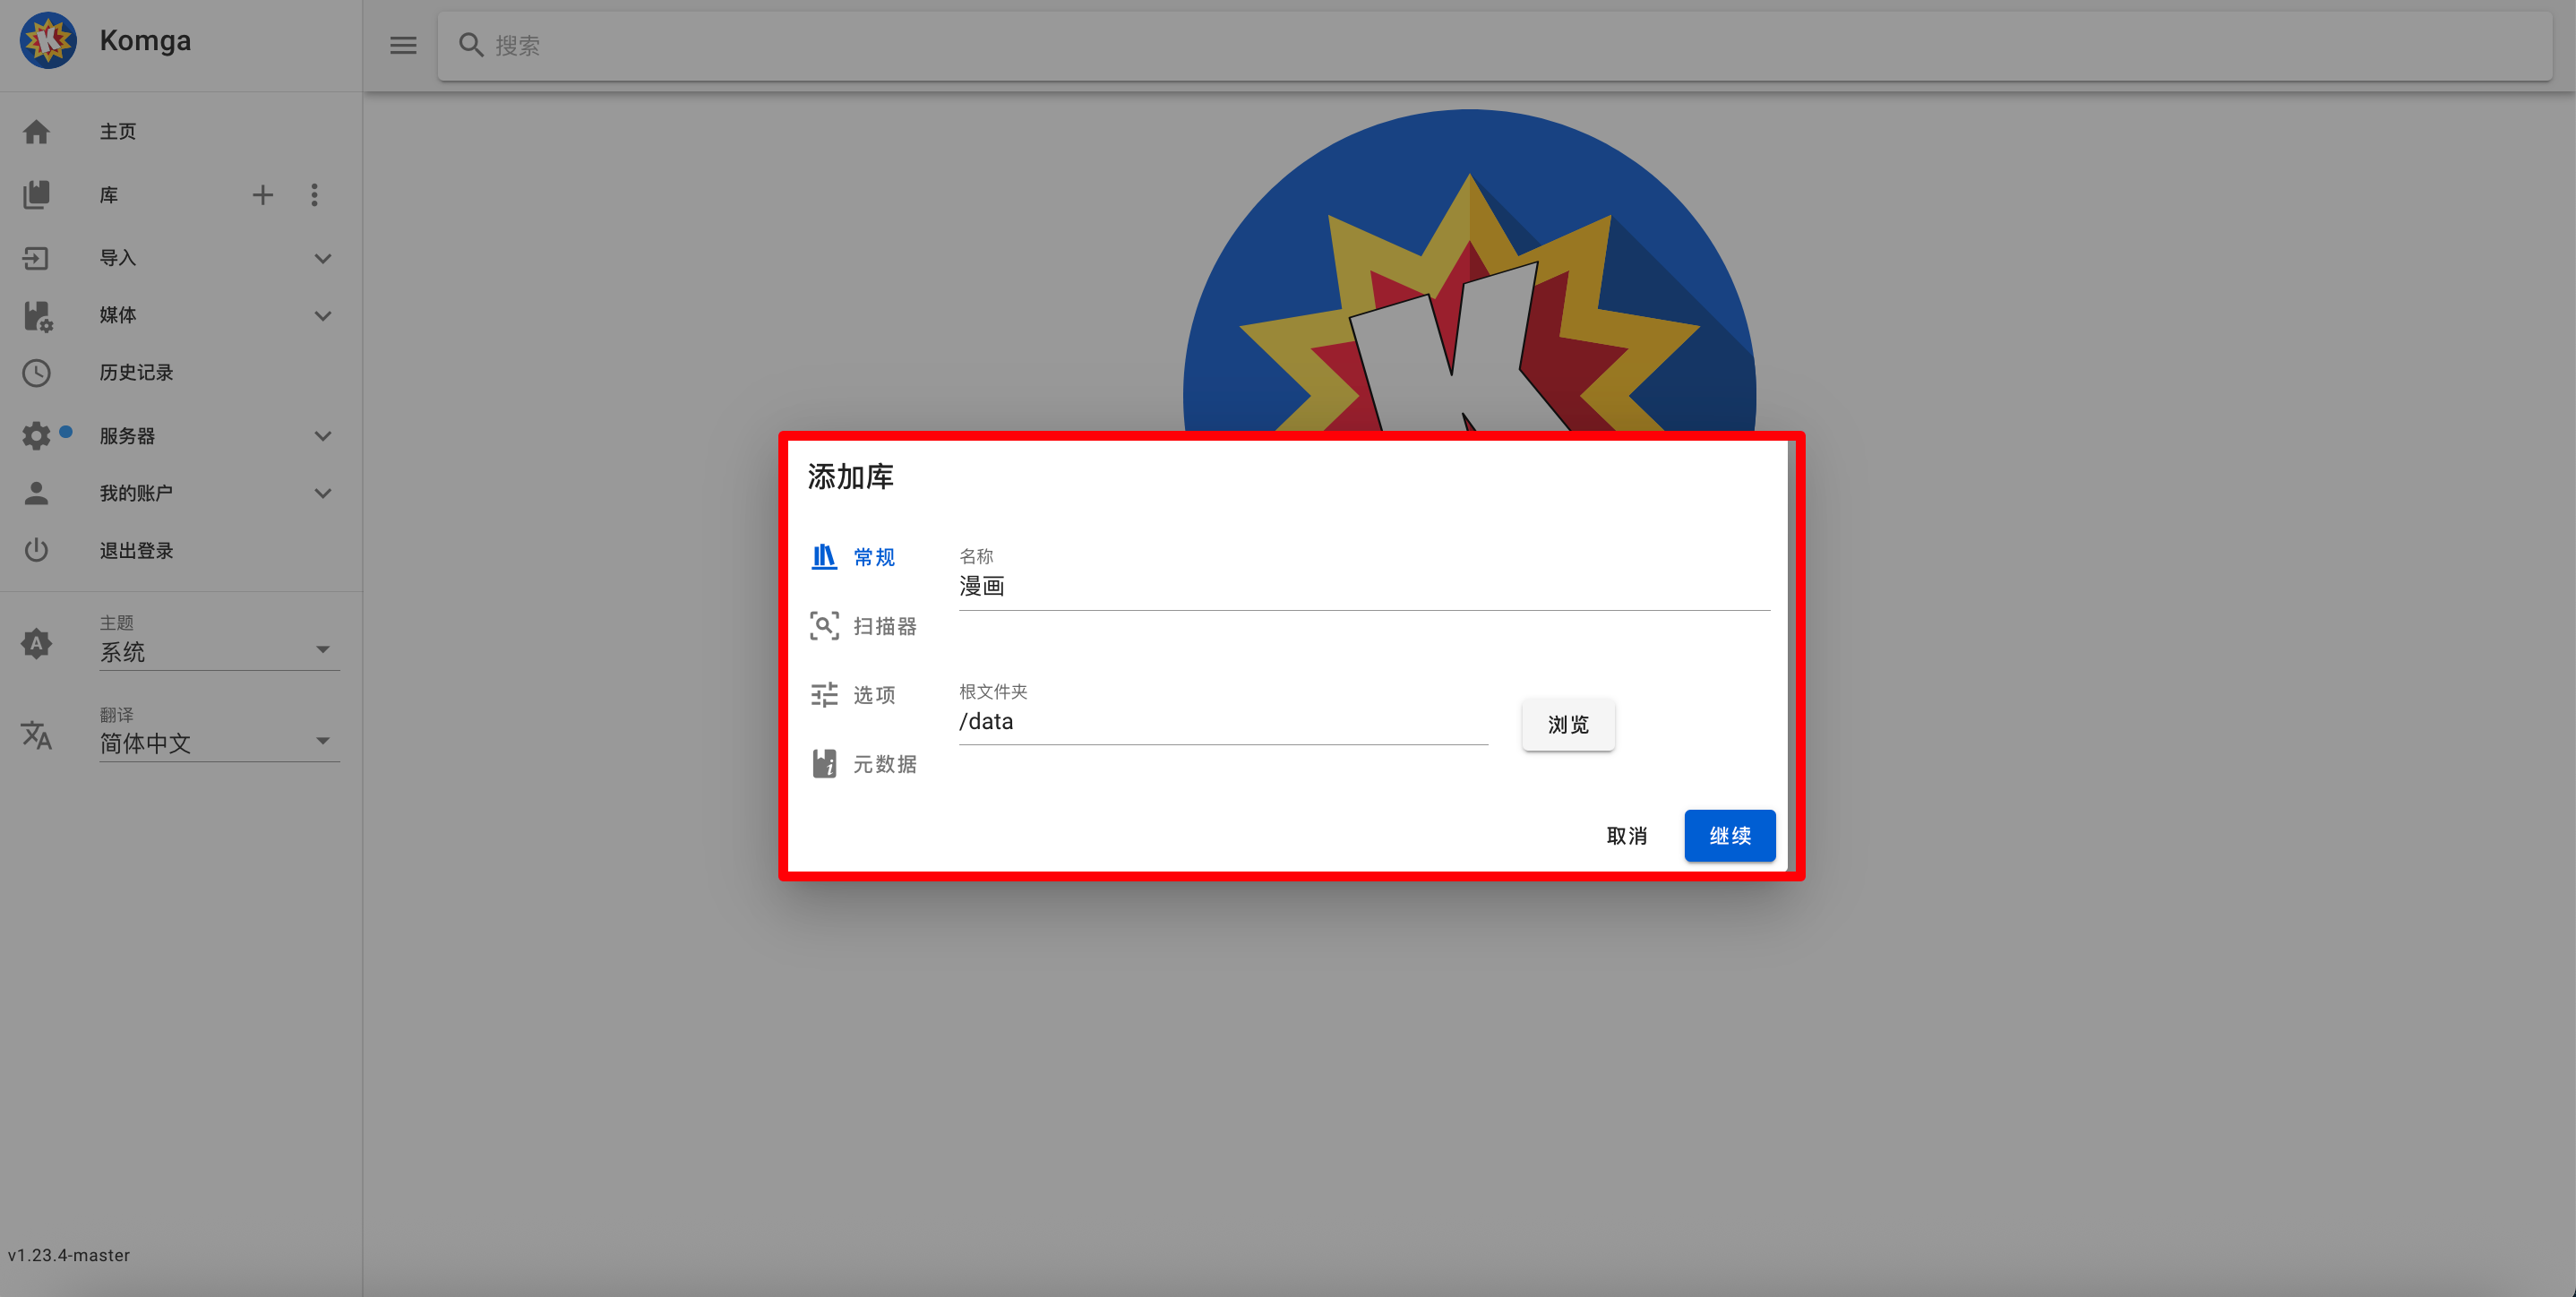Click the History clock icon

36,373
